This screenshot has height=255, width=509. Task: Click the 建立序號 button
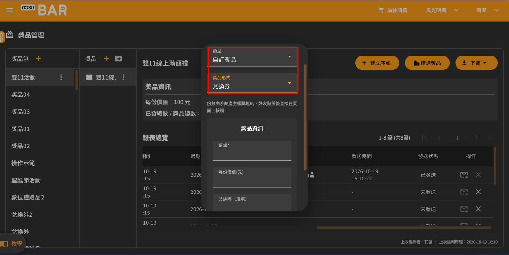pos(377,63)
